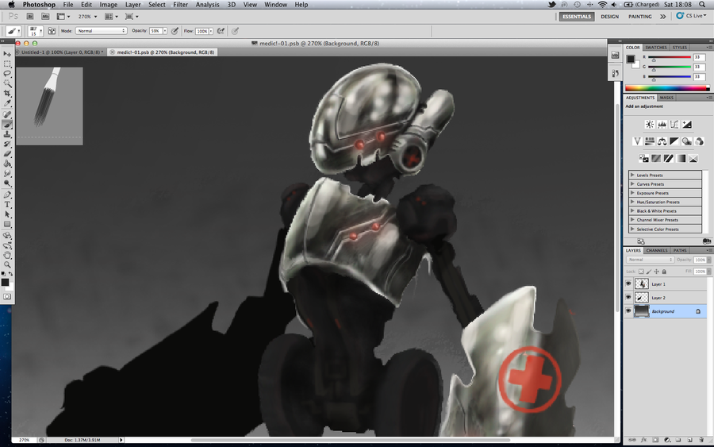The image size is (714, 447).
Task: Create a new layer with bottom icon
Action: 690,440
